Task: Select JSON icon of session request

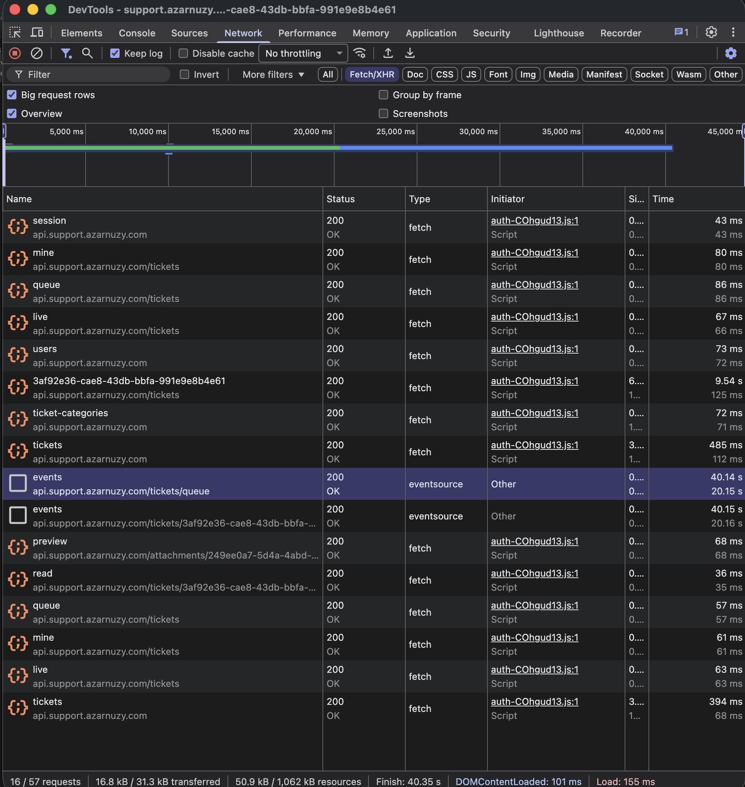Action: point(18,227)
